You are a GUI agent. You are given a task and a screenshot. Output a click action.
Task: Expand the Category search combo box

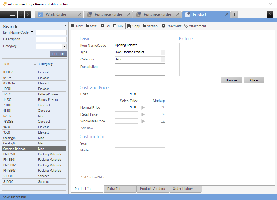[64, 46]
